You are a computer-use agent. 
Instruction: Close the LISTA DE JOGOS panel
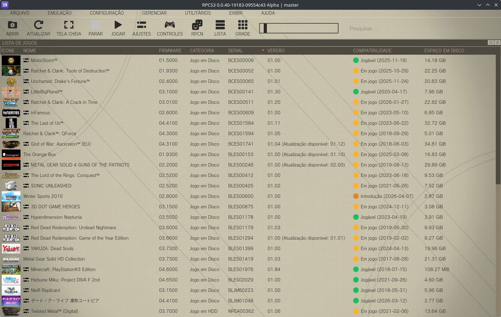click(x=498, y=43)
